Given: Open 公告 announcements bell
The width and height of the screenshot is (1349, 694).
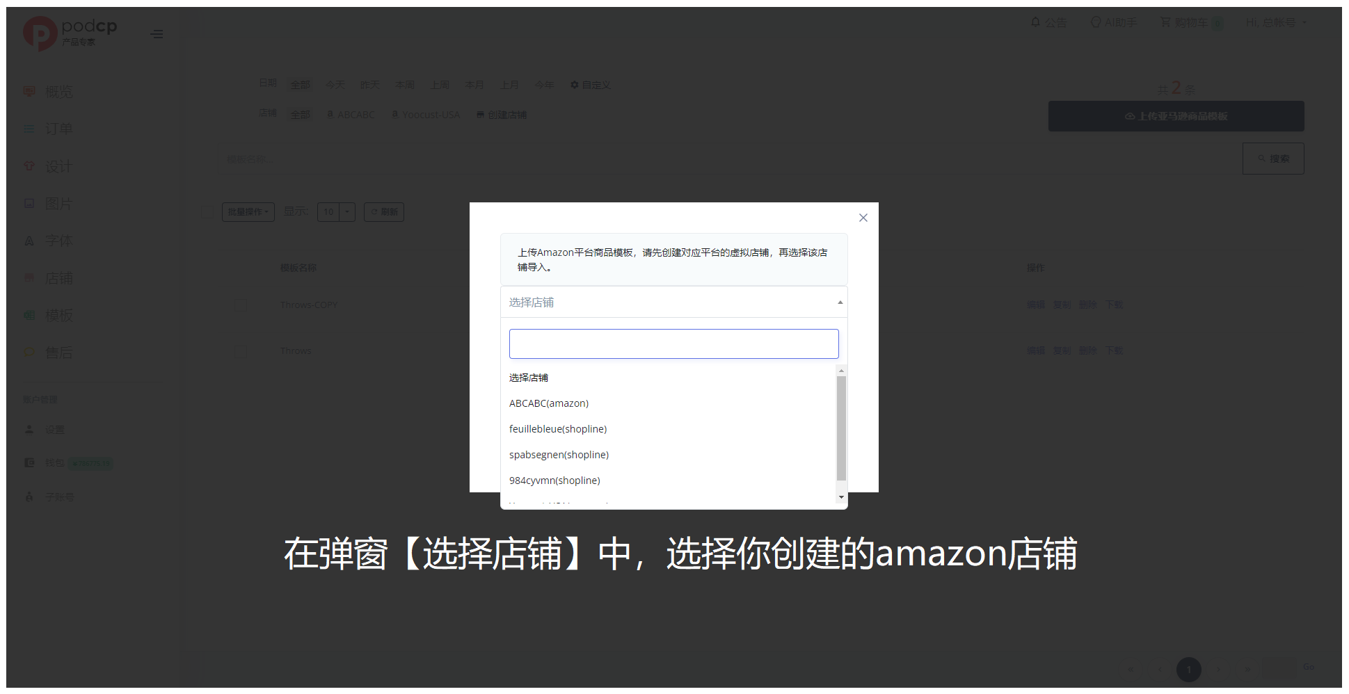Looking at the screenshot, I should click(1049, 23).
